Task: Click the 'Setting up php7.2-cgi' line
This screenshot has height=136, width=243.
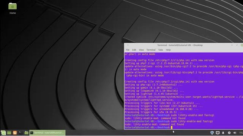Action: (x=161, y=63)
